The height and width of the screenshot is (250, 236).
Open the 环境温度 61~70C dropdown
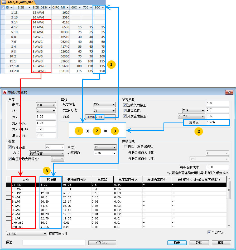point(191,116)
